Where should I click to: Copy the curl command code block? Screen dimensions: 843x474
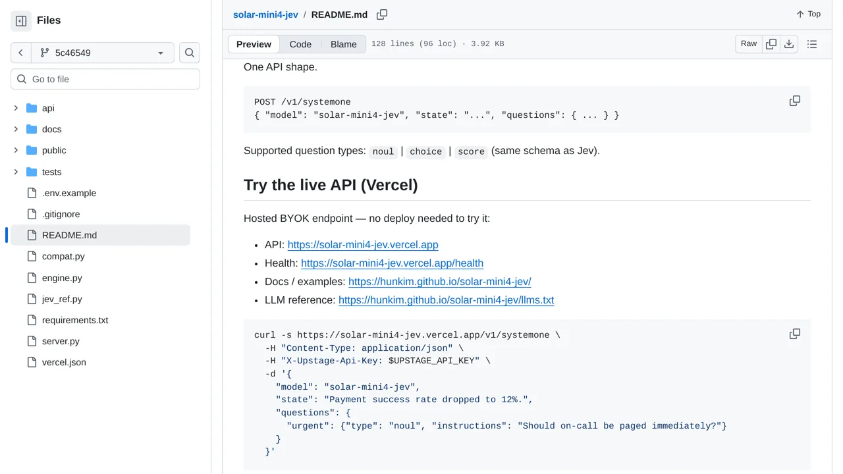(795, 334)
